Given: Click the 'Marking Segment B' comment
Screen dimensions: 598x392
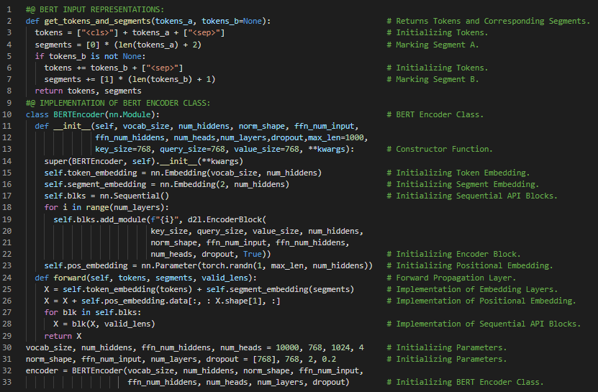Looking at the screenshot, I should pyautogui.click(x=437, y=79).
